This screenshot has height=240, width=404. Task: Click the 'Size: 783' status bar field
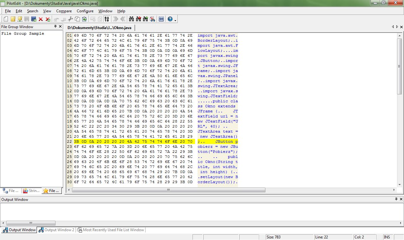[x=289, y=237]
